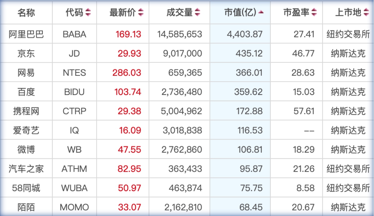Click the 市值(亿) ascending sort arrow
Viewport: 374px width, 216px height.
(261, 12)
